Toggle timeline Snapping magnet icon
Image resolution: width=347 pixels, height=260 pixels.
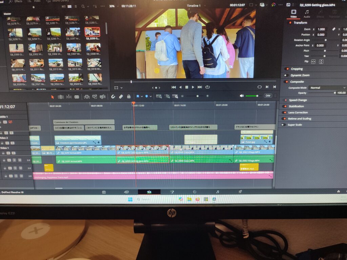[x=113, y=96]
